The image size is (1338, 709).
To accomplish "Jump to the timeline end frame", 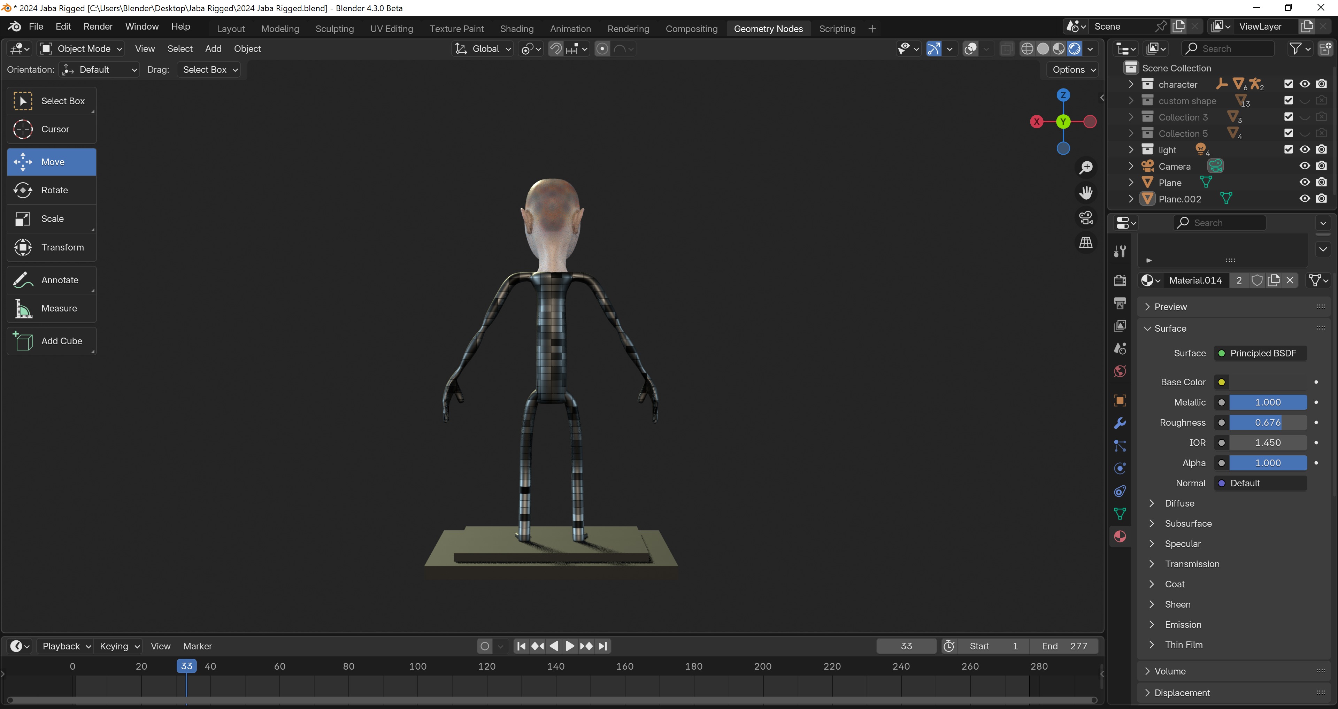I will click(x=602, y=646).
